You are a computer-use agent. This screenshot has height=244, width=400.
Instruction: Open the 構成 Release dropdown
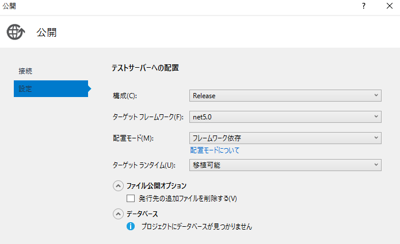pyautogui.click(x=285, y=96)
